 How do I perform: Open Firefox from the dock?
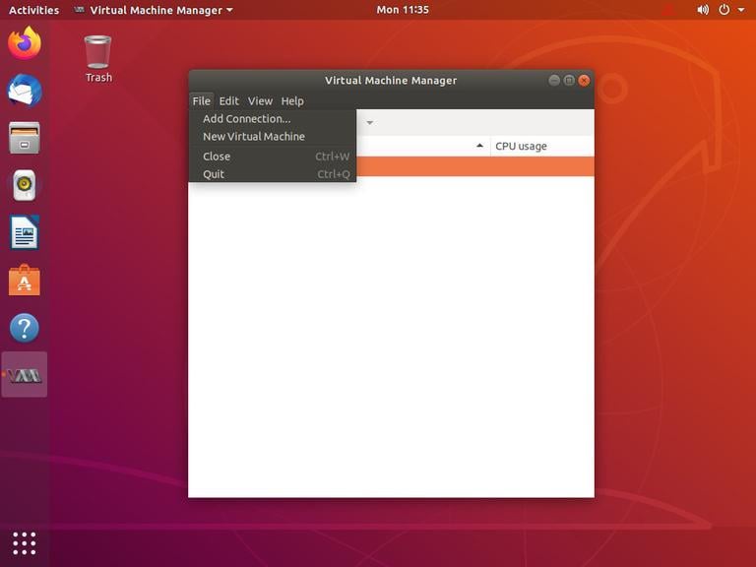pyautogui.click(x=25, y=43)
